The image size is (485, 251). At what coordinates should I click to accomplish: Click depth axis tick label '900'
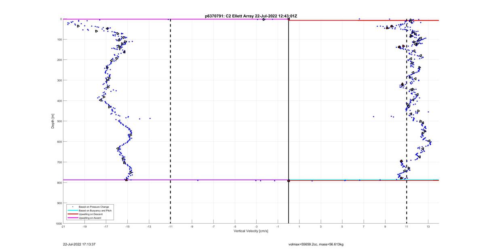coord(59,203)
